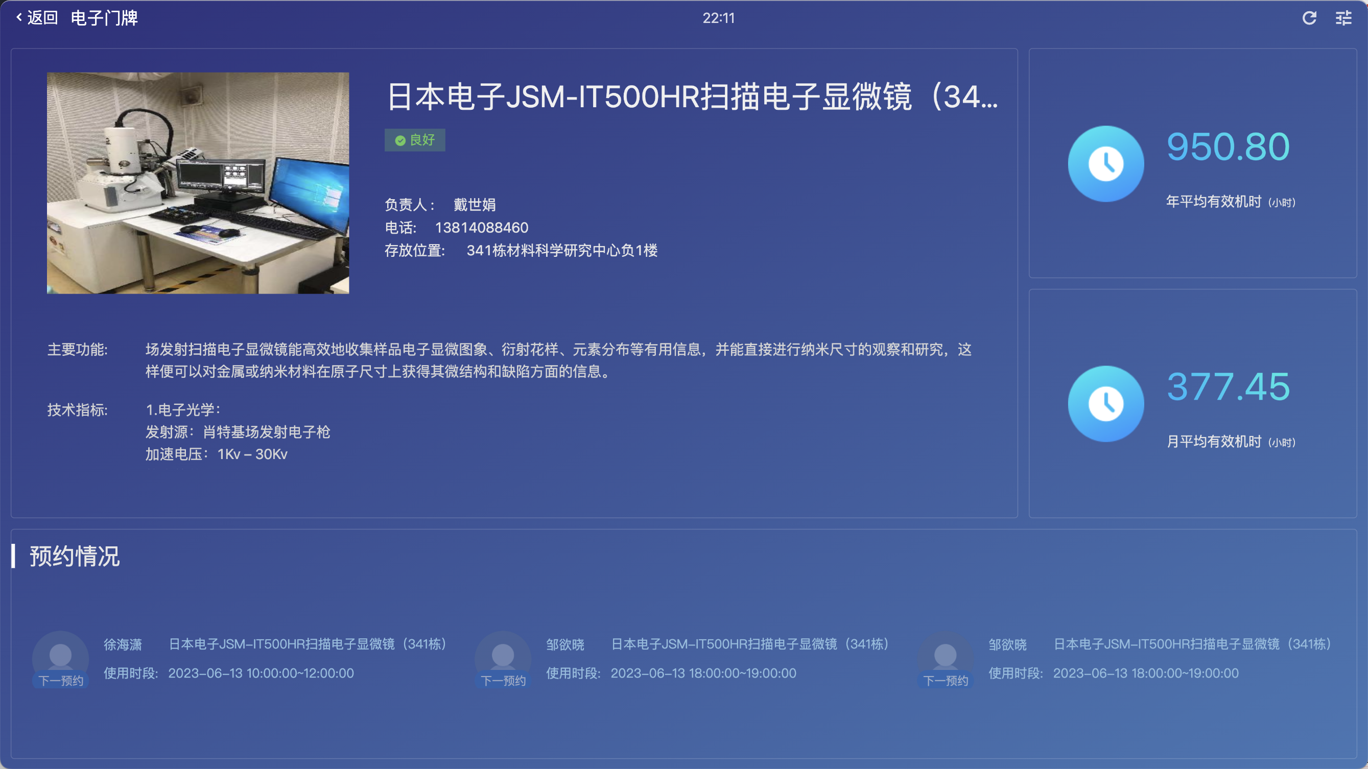Screen dimensions: 1368x769
Task: Click the 377.45 monthly hours value
Action: [1228, 387]
